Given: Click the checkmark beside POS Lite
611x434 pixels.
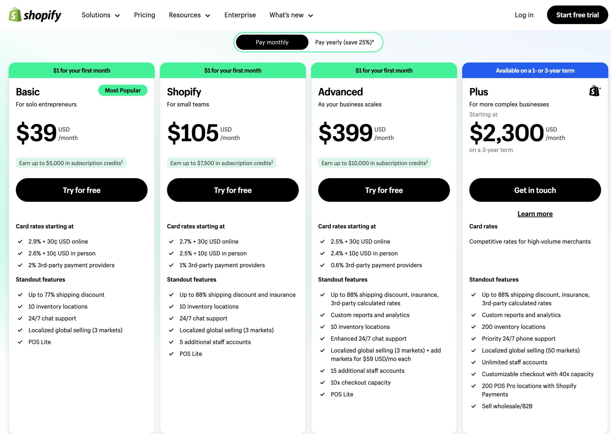Looking at the screenshot, I should tap(20, 342).
